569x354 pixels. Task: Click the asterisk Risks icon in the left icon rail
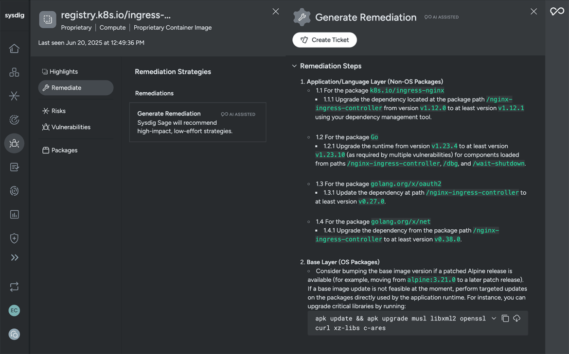pos(14,96)
